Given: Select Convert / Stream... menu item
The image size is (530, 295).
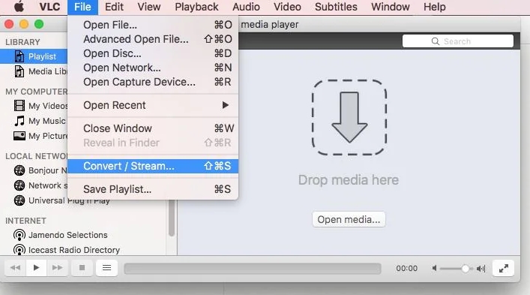Looking at the screenshot, I should pos(153,166).
